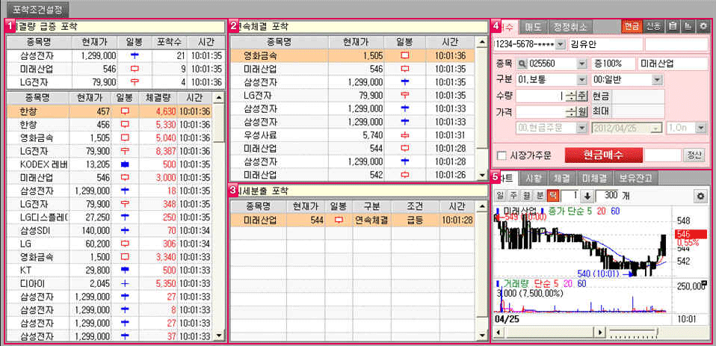Screen dimensions: 716x346
Task: Click the 가격 price spinner arrows
Action: 570,112
